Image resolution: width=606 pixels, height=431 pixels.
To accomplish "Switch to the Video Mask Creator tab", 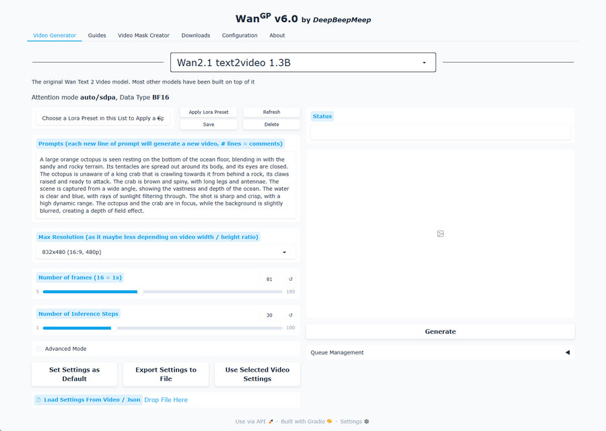I will tap(143, 36).
